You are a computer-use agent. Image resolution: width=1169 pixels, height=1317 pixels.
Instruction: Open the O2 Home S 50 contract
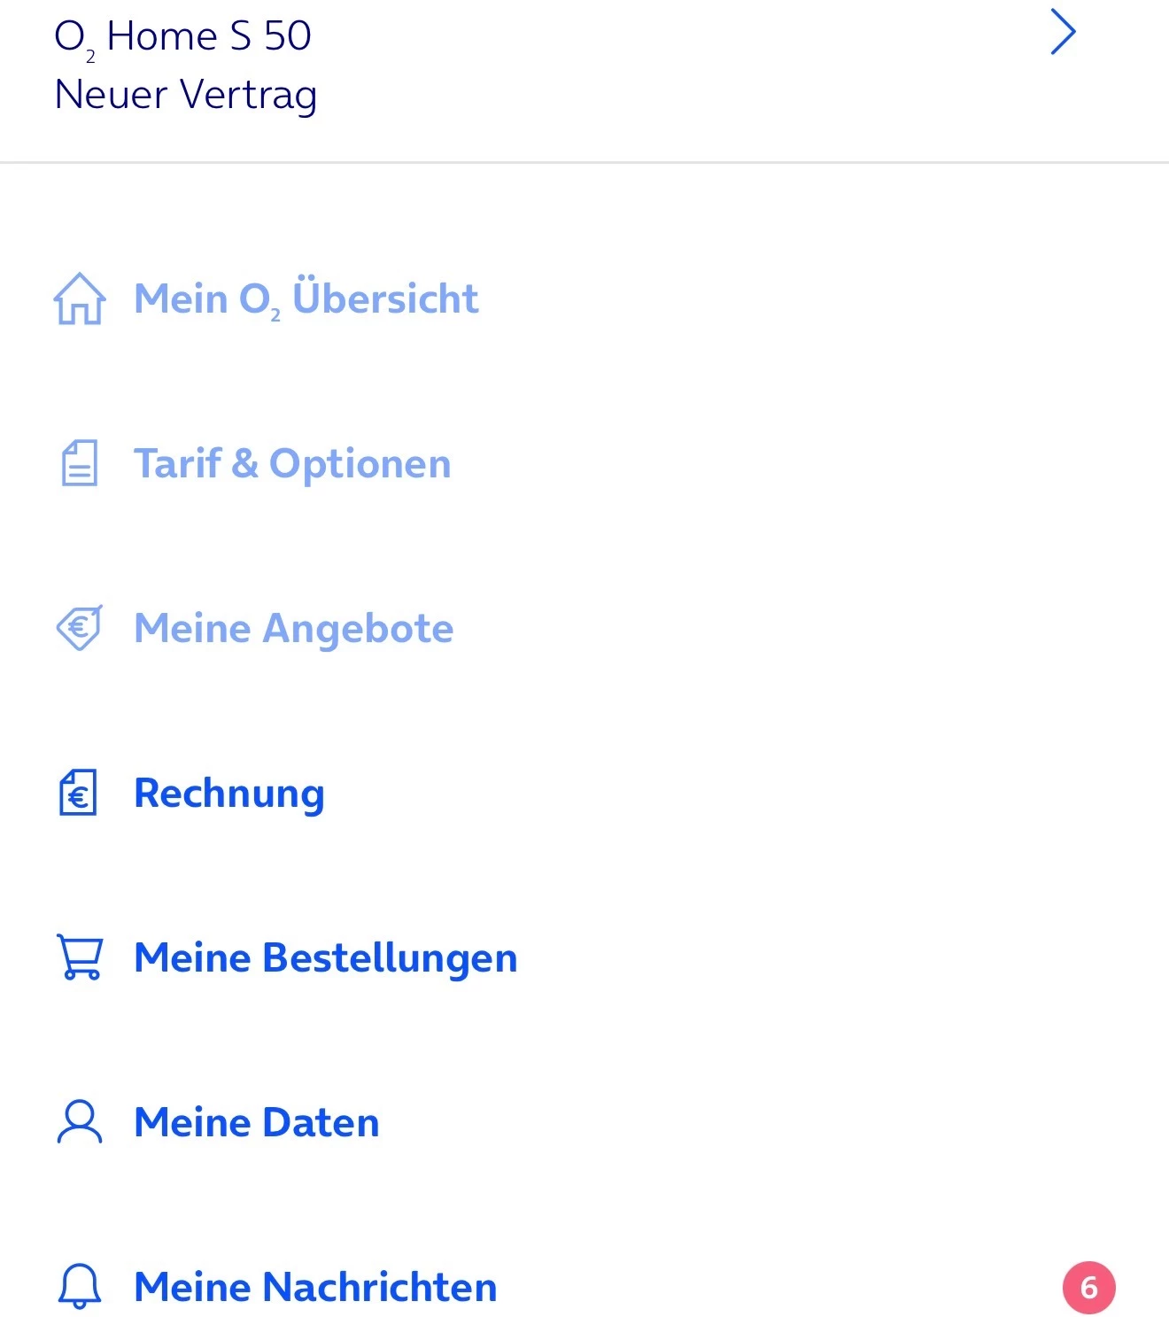[182, 37]
